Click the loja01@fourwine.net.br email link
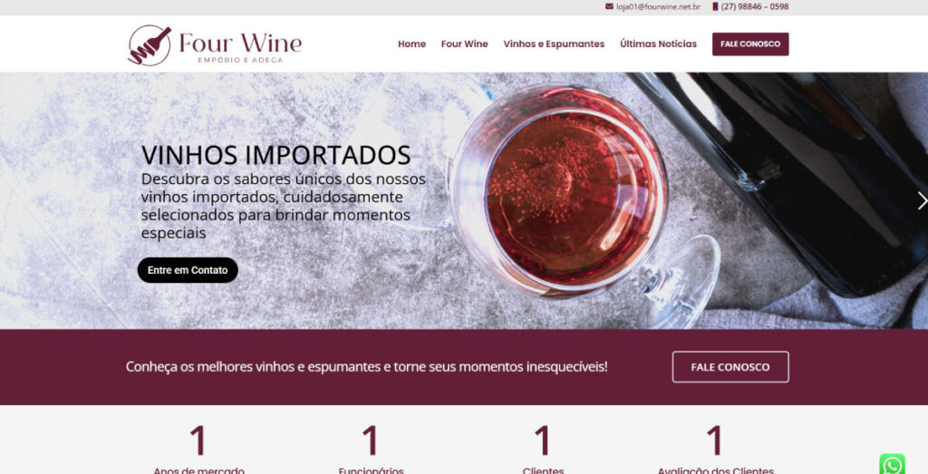This screenshot has height=474, width=928. pyautogui.click(x=658, y=6)
